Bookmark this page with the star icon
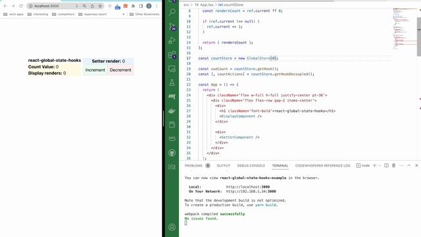 click(x=100, y=6)
